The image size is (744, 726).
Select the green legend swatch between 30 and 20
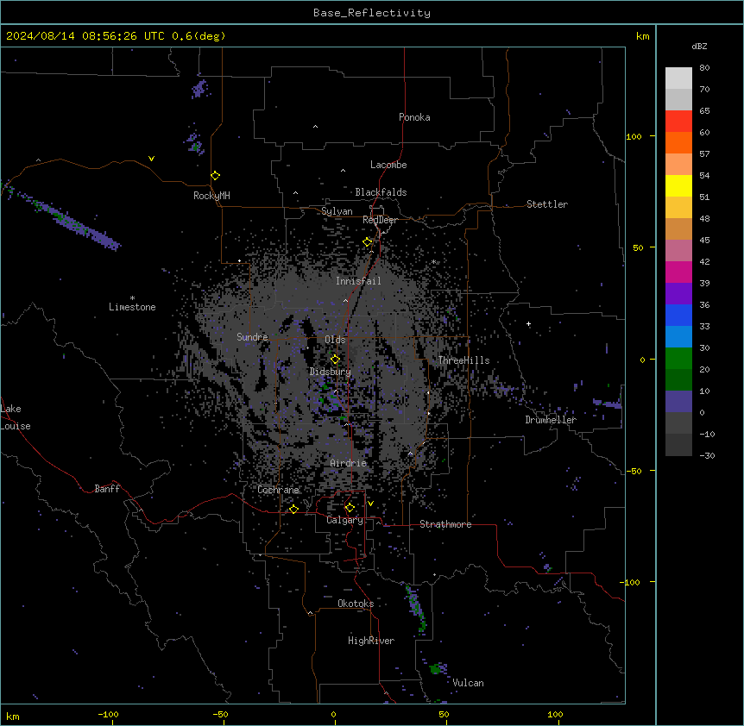(x=678, y=359)
